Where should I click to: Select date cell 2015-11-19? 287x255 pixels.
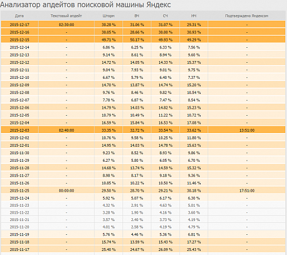click(20, 234)
